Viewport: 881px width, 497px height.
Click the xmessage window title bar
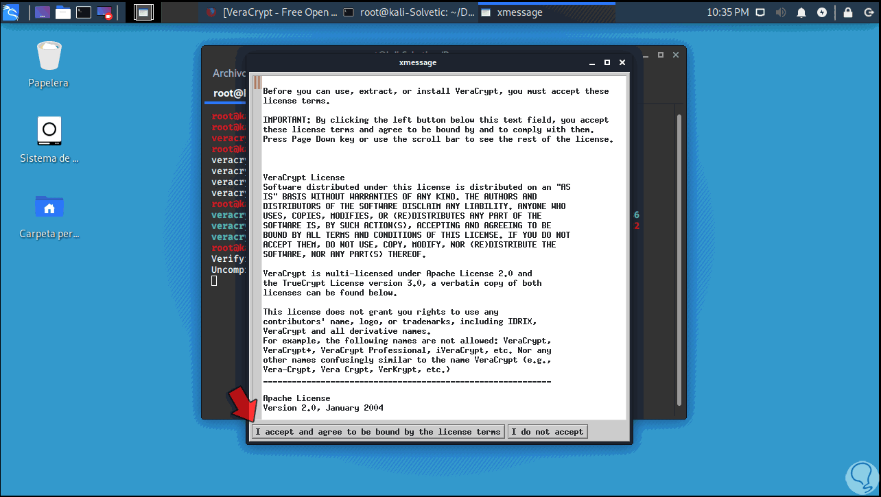pos(417,62)
